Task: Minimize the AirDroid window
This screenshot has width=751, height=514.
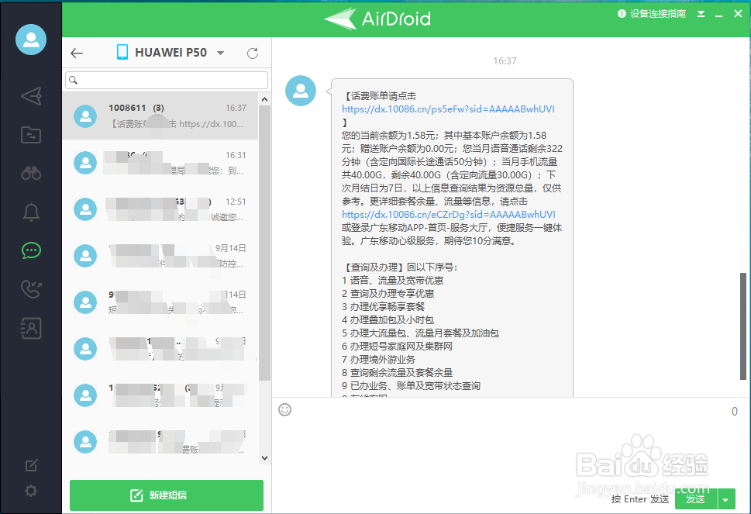Action: coord(718,15)
